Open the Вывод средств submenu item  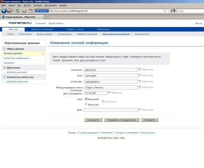pyautogui.click(x=44, y=34)
